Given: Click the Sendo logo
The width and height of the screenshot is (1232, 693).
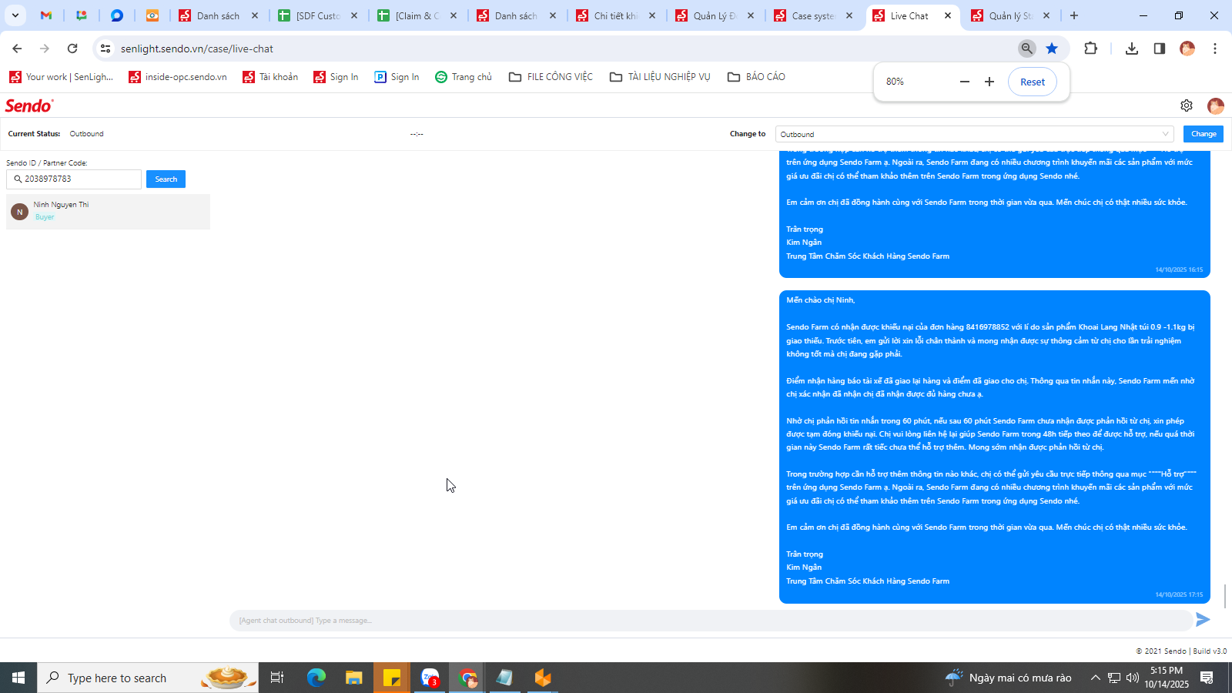Looking at the screenshot, I should click(29, 105).
